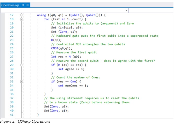Click the 'for (test in 1..count)' line
Image resolution: width=174 pixels, height=126 pixels.
click(x=65, y=19)
